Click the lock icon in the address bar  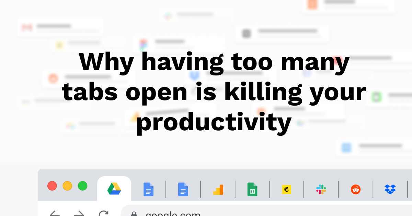click(134, 214)
